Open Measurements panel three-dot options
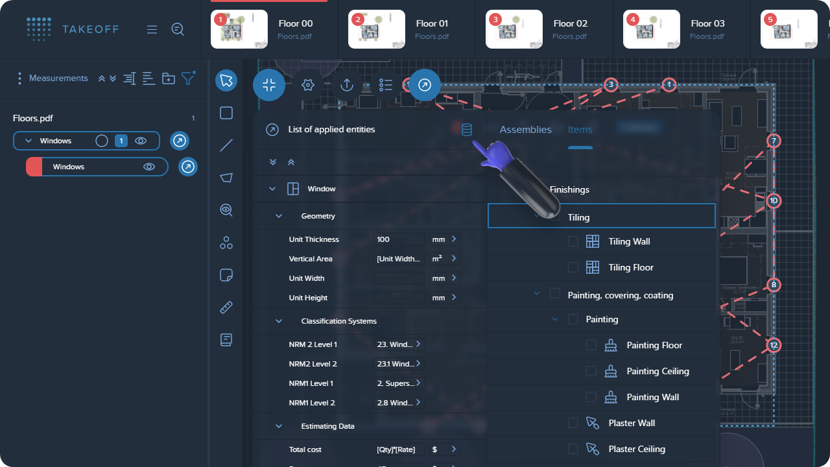The height and width of the screenshot is (467, 830). point(20,78)
